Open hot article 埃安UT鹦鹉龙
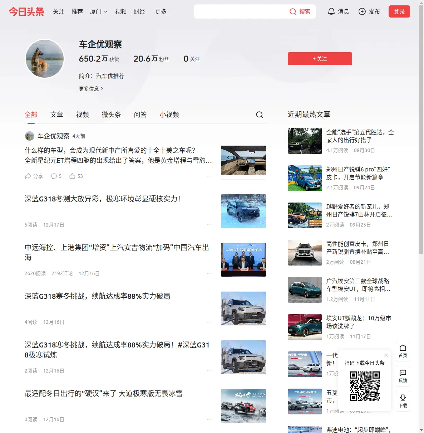The width and height of the screenshot is (424, 433). coord(359,322)
